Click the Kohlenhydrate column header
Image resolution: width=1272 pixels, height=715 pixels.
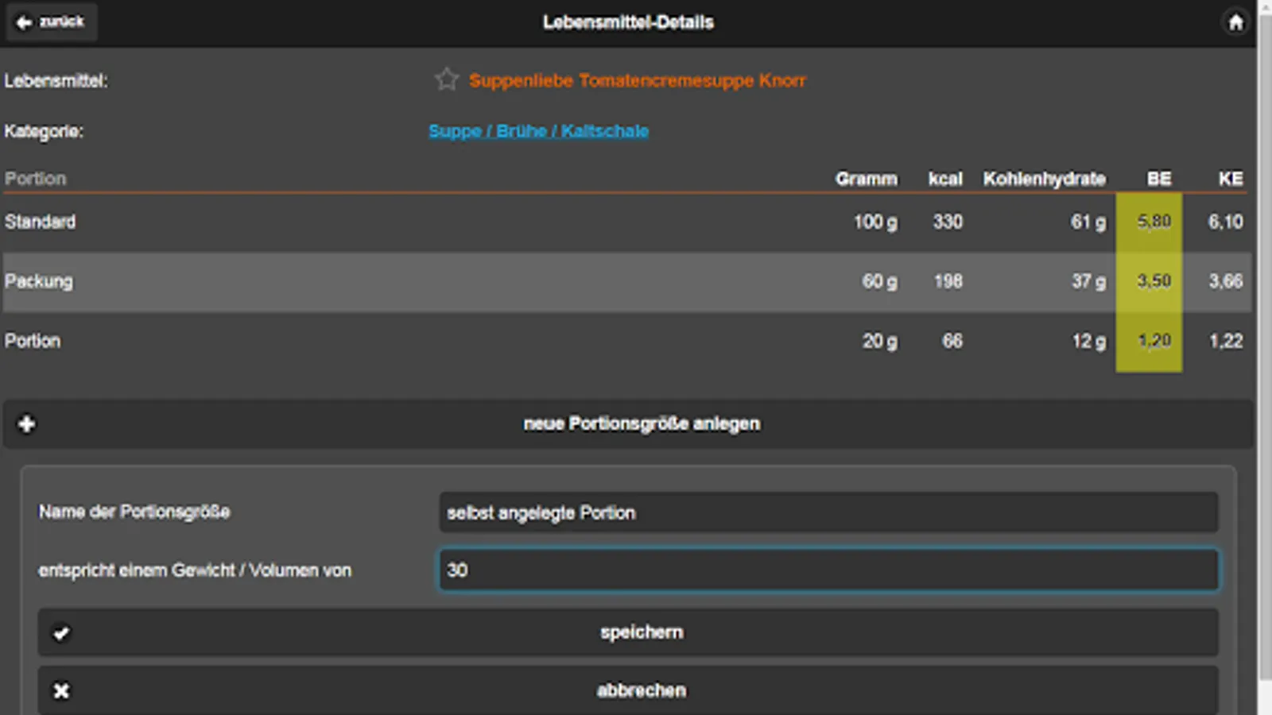tap(1044, 179)
